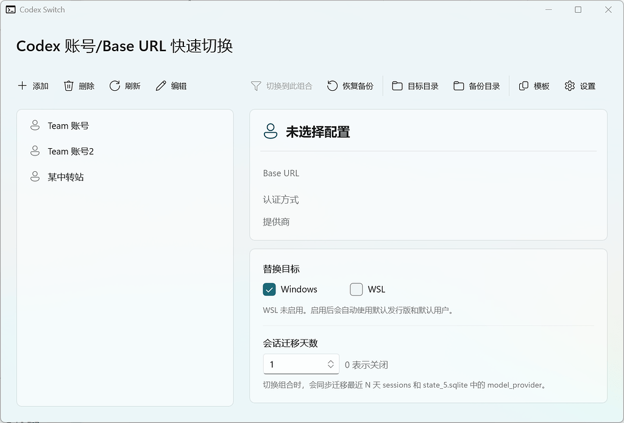The image size is (624, 423).
Task: Minimize the Codex Switch window
Action: coord(548,10)
